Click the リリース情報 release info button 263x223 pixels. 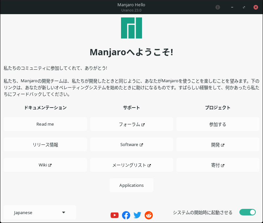pos(45,145)
